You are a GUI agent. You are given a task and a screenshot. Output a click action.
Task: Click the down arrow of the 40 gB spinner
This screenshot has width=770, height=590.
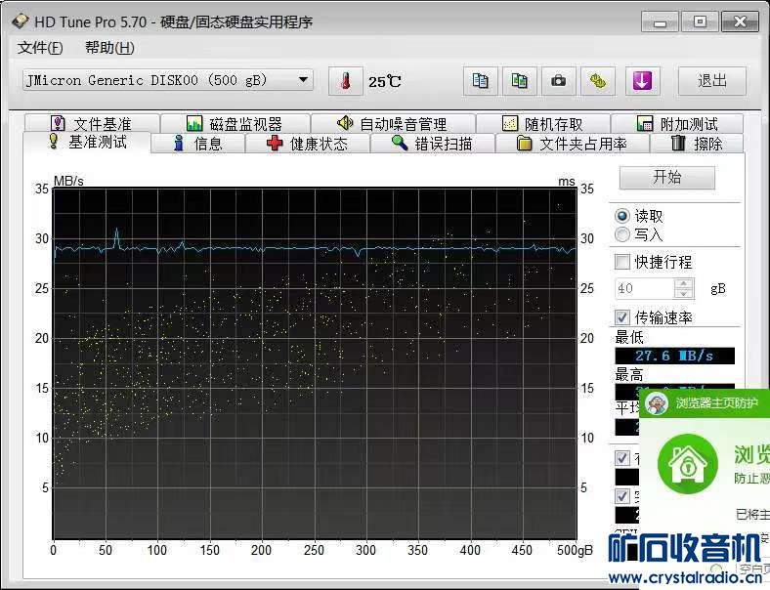(685, 293)
